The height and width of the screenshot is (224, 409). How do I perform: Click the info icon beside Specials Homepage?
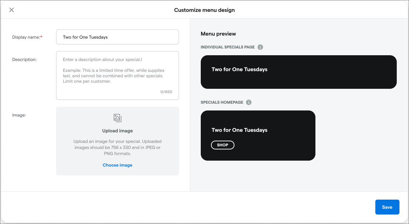[249, 102]
